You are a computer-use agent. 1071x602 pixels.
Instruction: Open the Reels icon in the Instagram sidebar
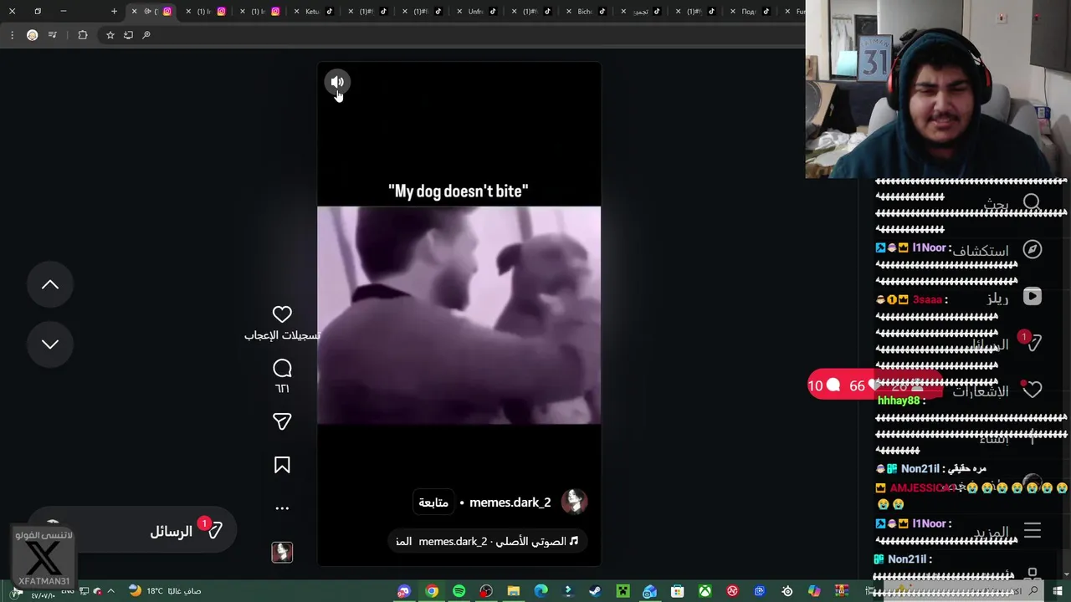1033,296
